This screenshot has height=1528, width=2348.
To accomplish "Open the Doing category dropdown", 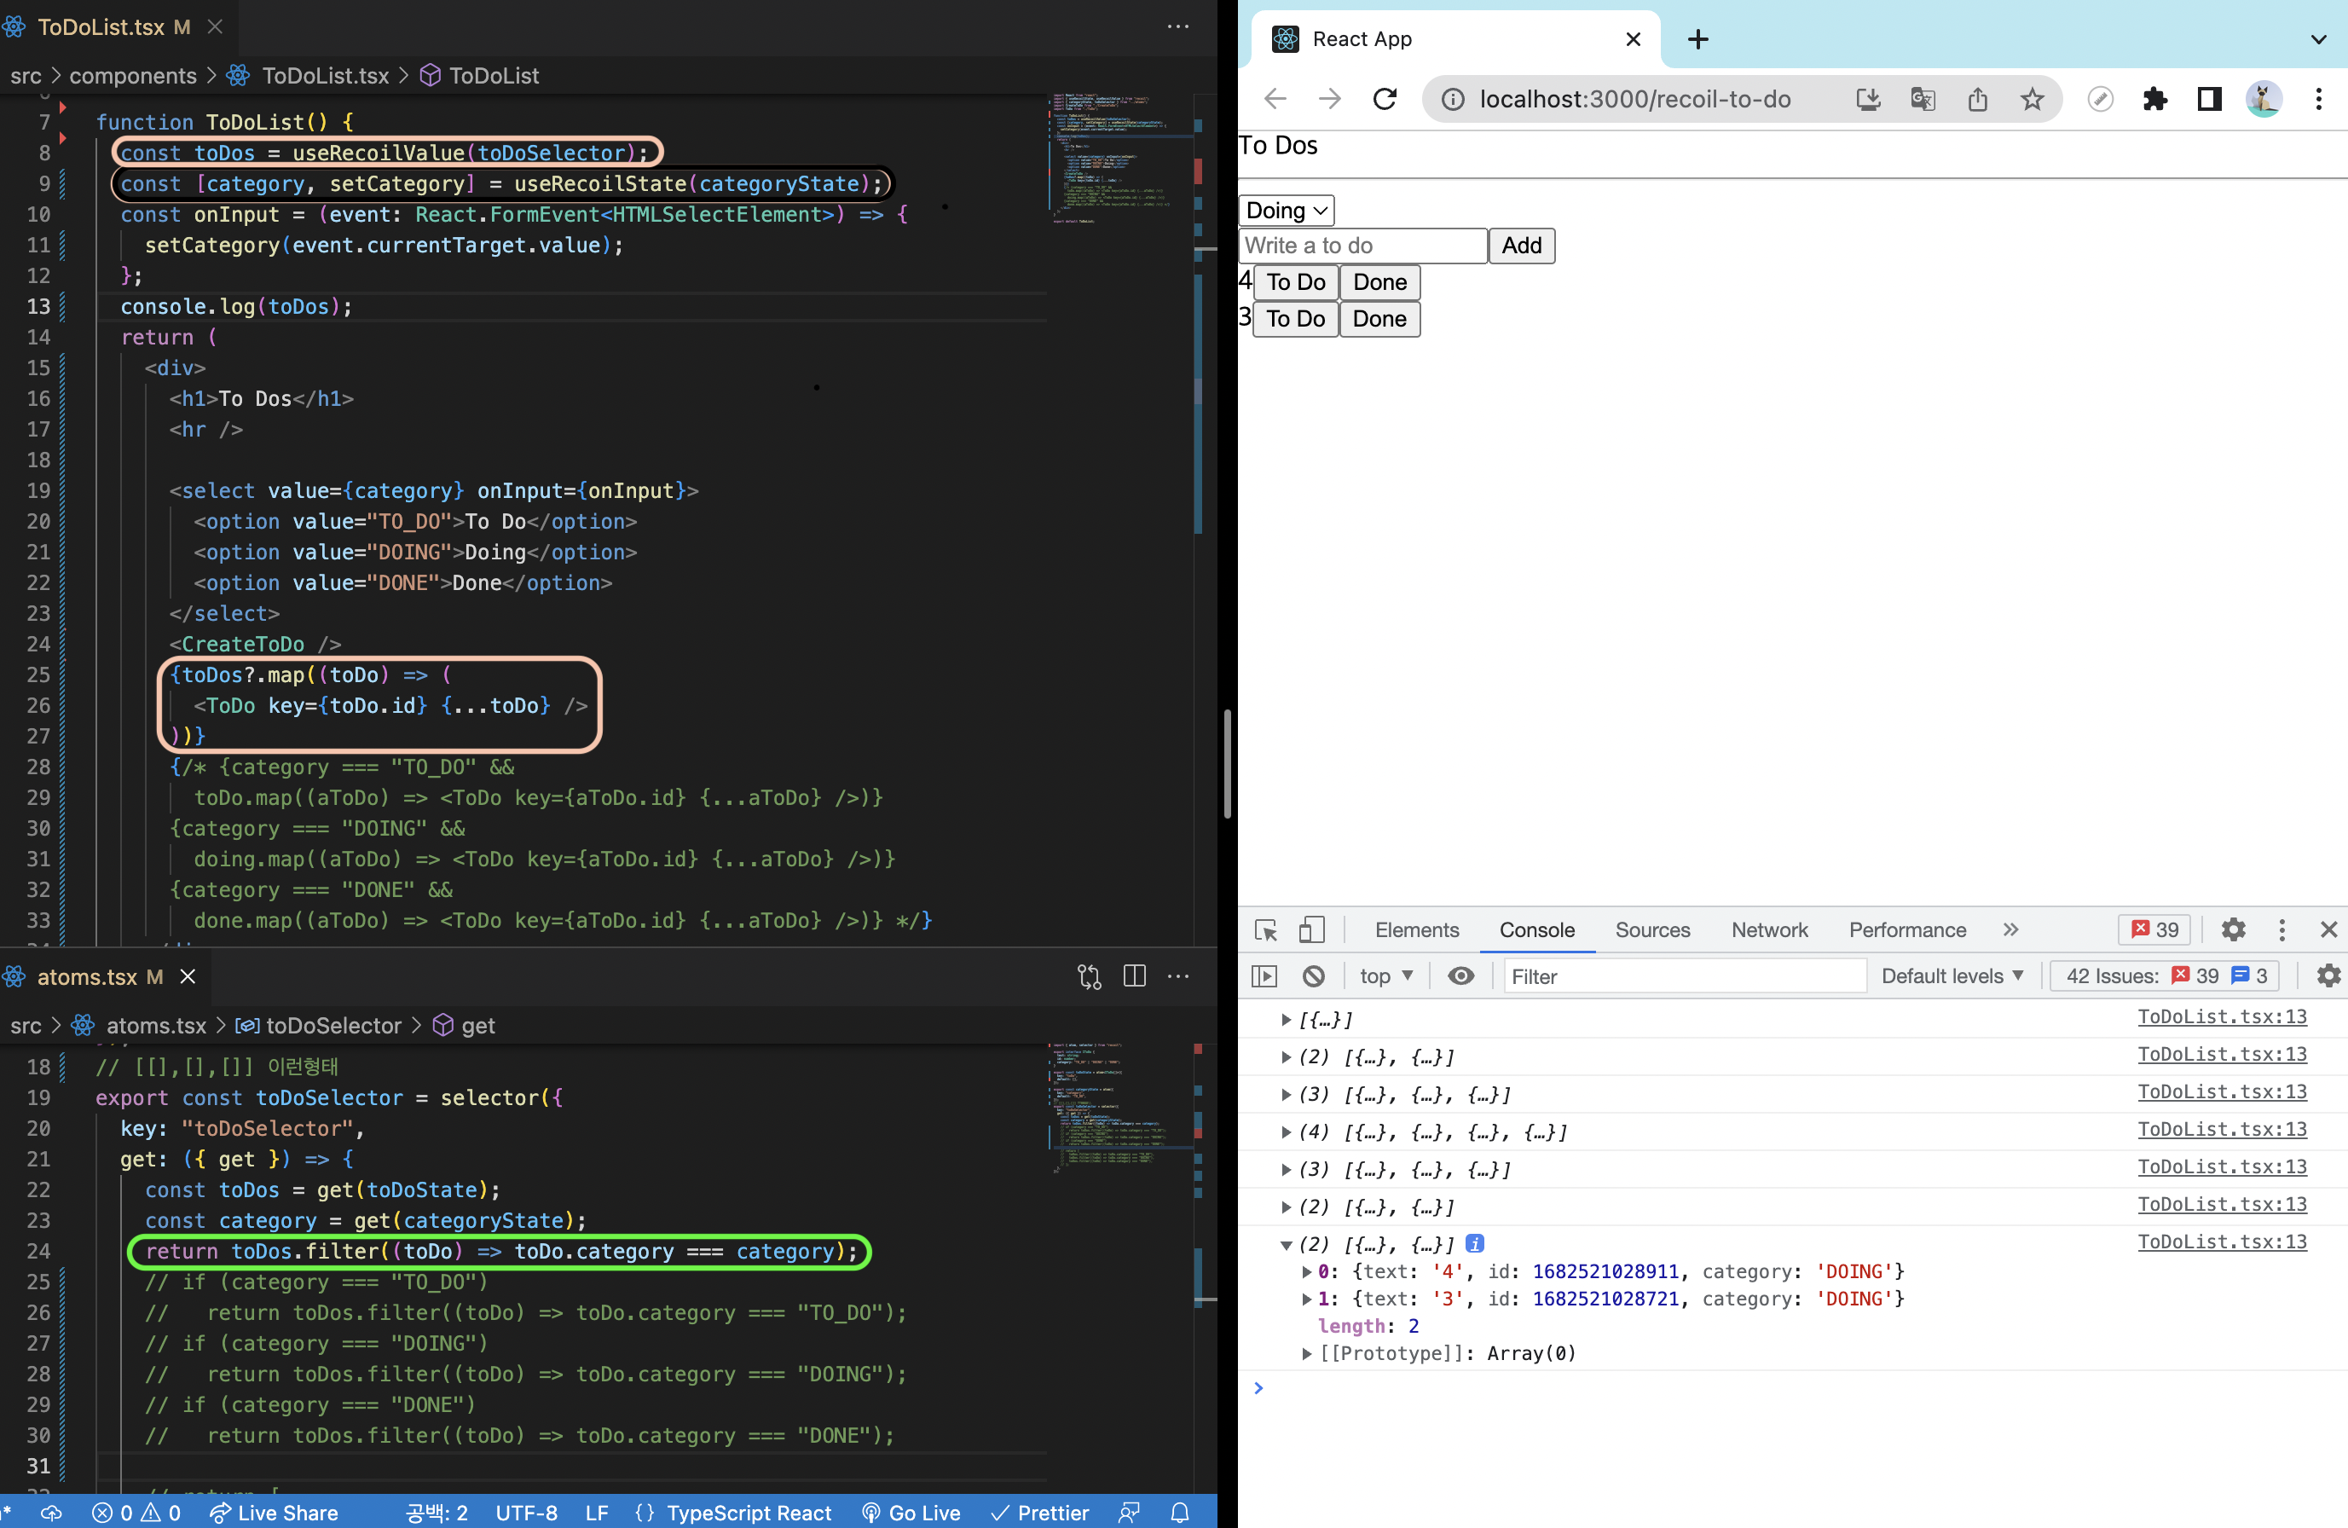I will [1286, 210].
